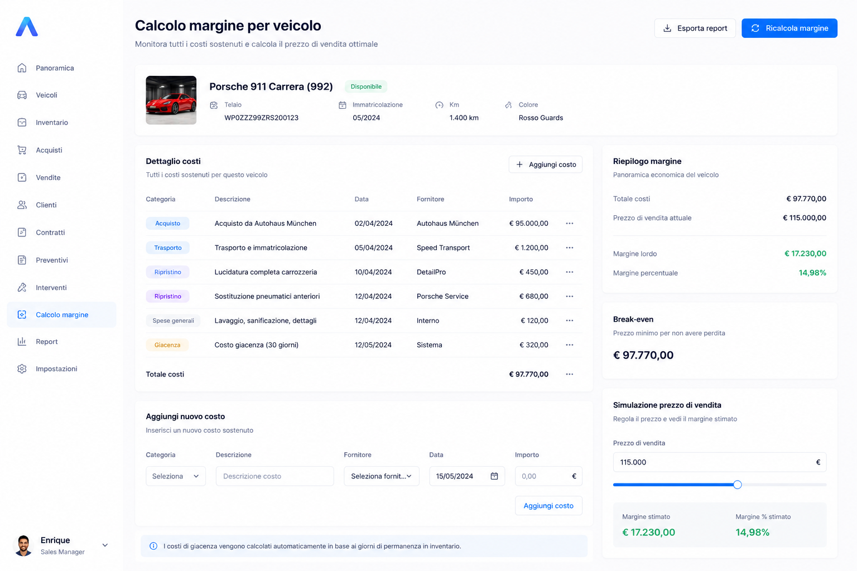Click the Speed Transport supplier cell

pos(443,248)
